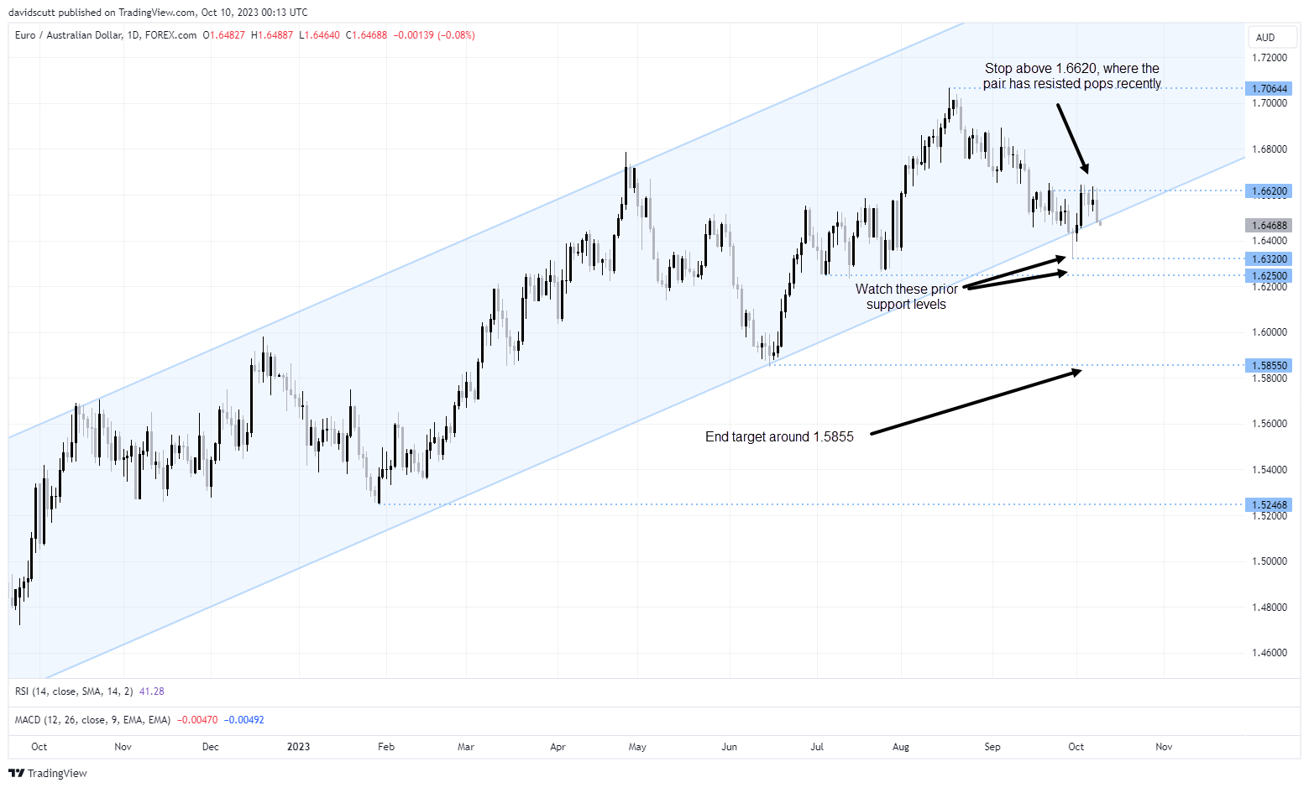Click the 2023 label on time axis
This screenshot has width=1309, height=788.
click(x=298, y=747)
